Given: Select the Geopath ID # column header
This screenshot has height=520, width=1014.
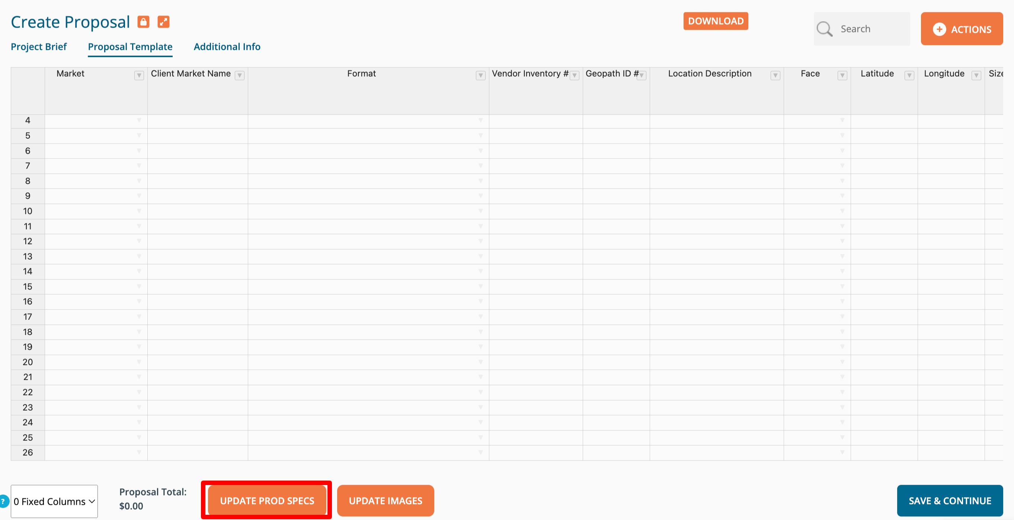Looking at the screenshot, I should pyautogui.click(x=616, y=91).
